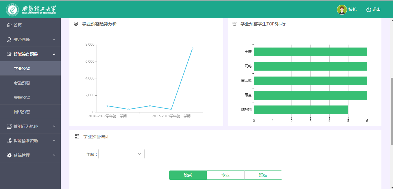Click the home icon beside 首页
The width and height of the screenshot is (393, 189).
[9, 25]
